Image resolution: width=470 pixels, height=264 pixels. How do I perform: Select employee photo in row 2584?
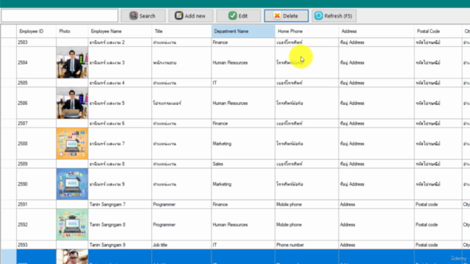(x=72, y=62)
